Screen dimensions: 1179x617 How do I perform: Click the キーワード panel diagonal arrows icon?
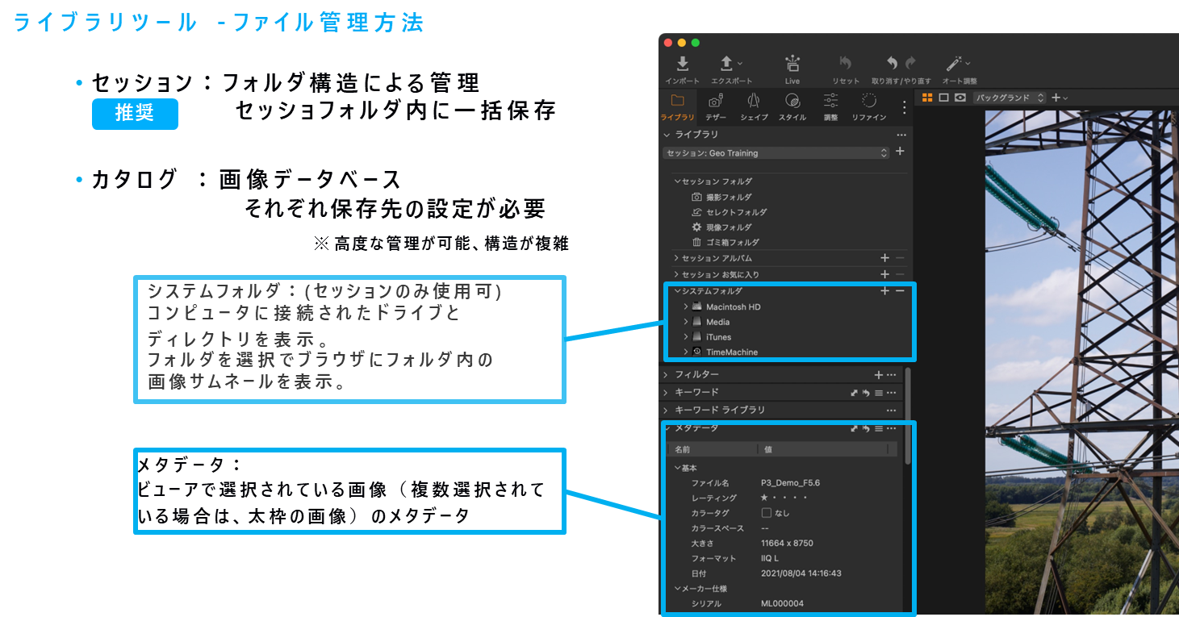(855, 393)
